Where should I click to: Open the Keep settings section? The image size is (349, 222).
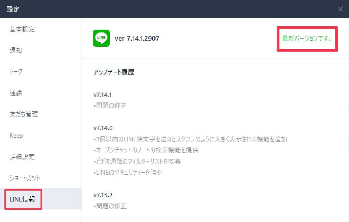[x=16, y=135]
